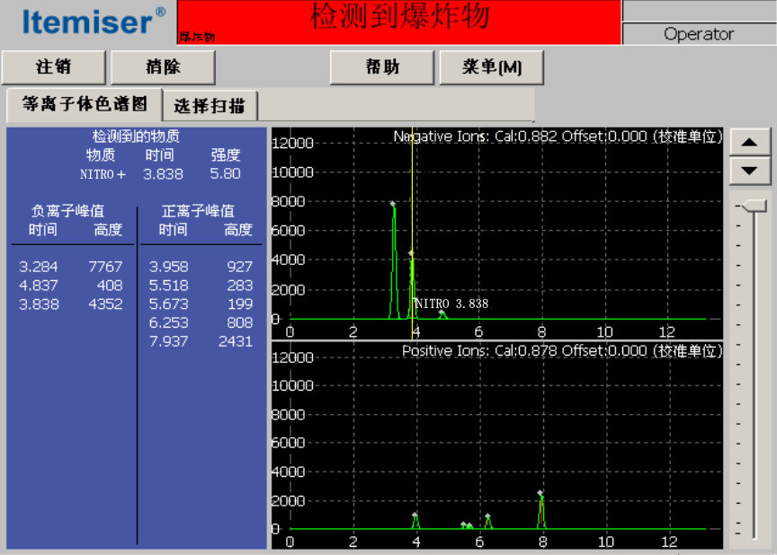
Task: Click positive peak time 6.253
Action: coord(168,323)
